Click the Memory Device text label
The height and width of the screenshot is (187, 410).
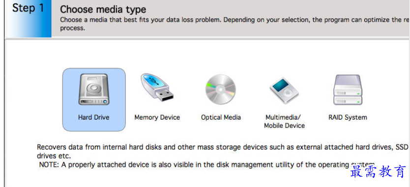click(x=157, y=117)
